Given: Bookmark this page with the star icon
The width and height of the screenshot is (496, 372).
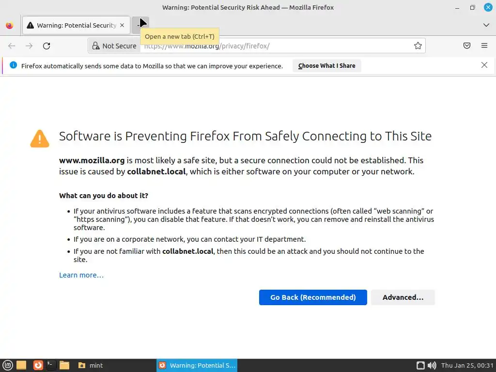Looking at the screenshot, I should point(418,46).
